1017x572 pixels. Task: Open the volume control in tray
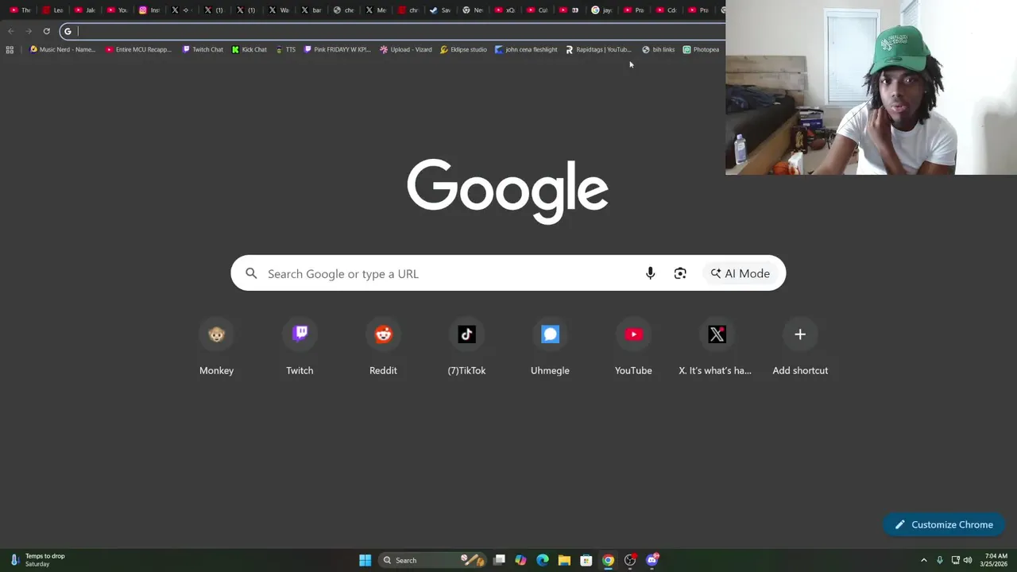[x=968, y=560]
